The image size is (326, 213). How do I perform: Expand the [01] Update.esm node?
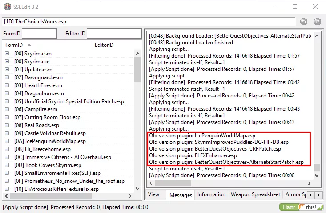[7, 70]
